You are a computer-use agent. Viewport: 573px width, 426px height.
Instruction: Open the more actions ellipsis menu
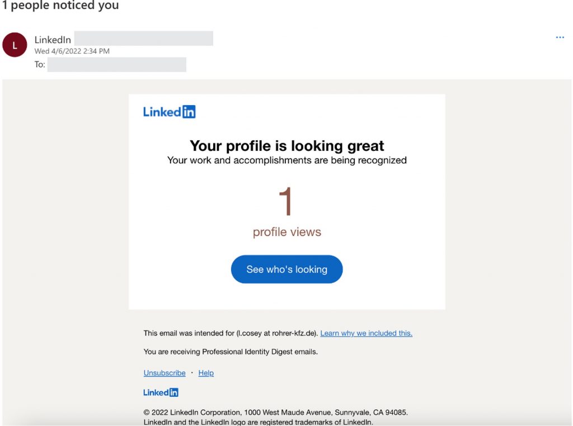[x=560, y=37]
